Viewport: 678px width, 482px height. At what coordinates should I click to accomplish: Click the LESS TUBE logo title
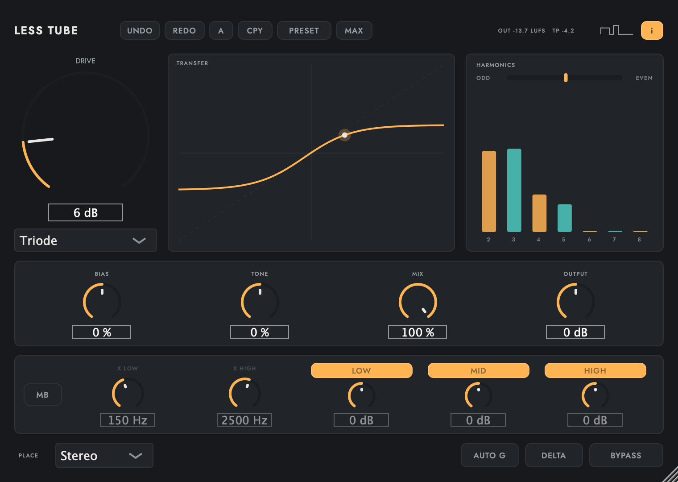coord(46,30)
